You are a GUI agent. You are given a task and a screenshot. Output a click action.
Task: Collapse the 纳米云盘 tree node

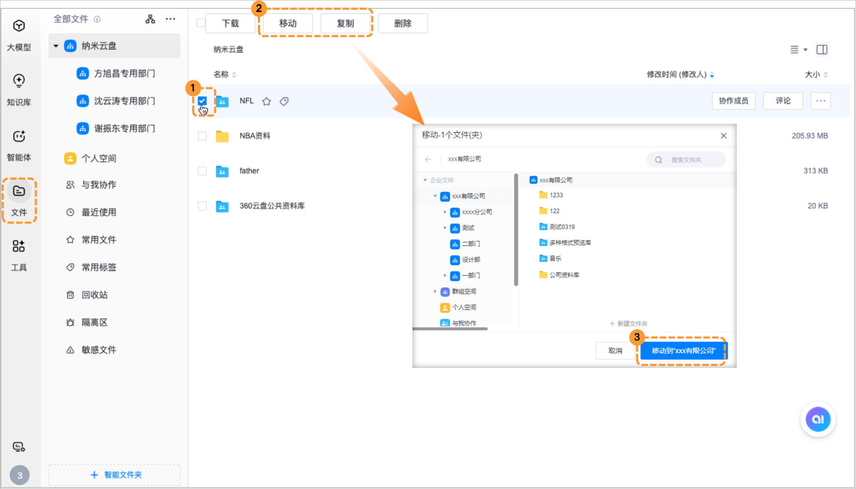(x=56, y=46)
